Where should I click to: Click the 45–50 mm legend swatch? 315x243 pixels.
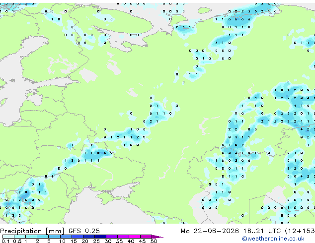146,237
